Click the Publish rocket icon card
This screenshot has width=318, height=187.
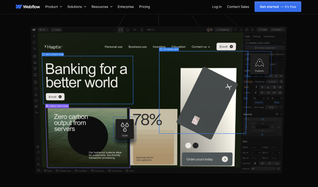click(x=259, y=65)
